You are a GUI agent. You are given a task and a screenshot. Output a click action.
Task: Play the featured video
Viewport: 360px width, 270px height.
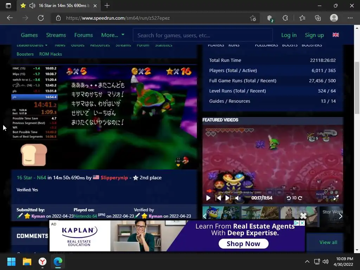[208, 198]
